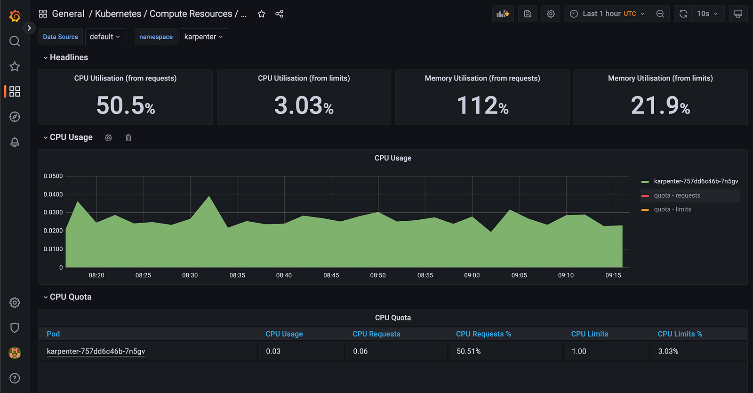
Task: Open the Alerting bell icon
Action: [15, 142]
